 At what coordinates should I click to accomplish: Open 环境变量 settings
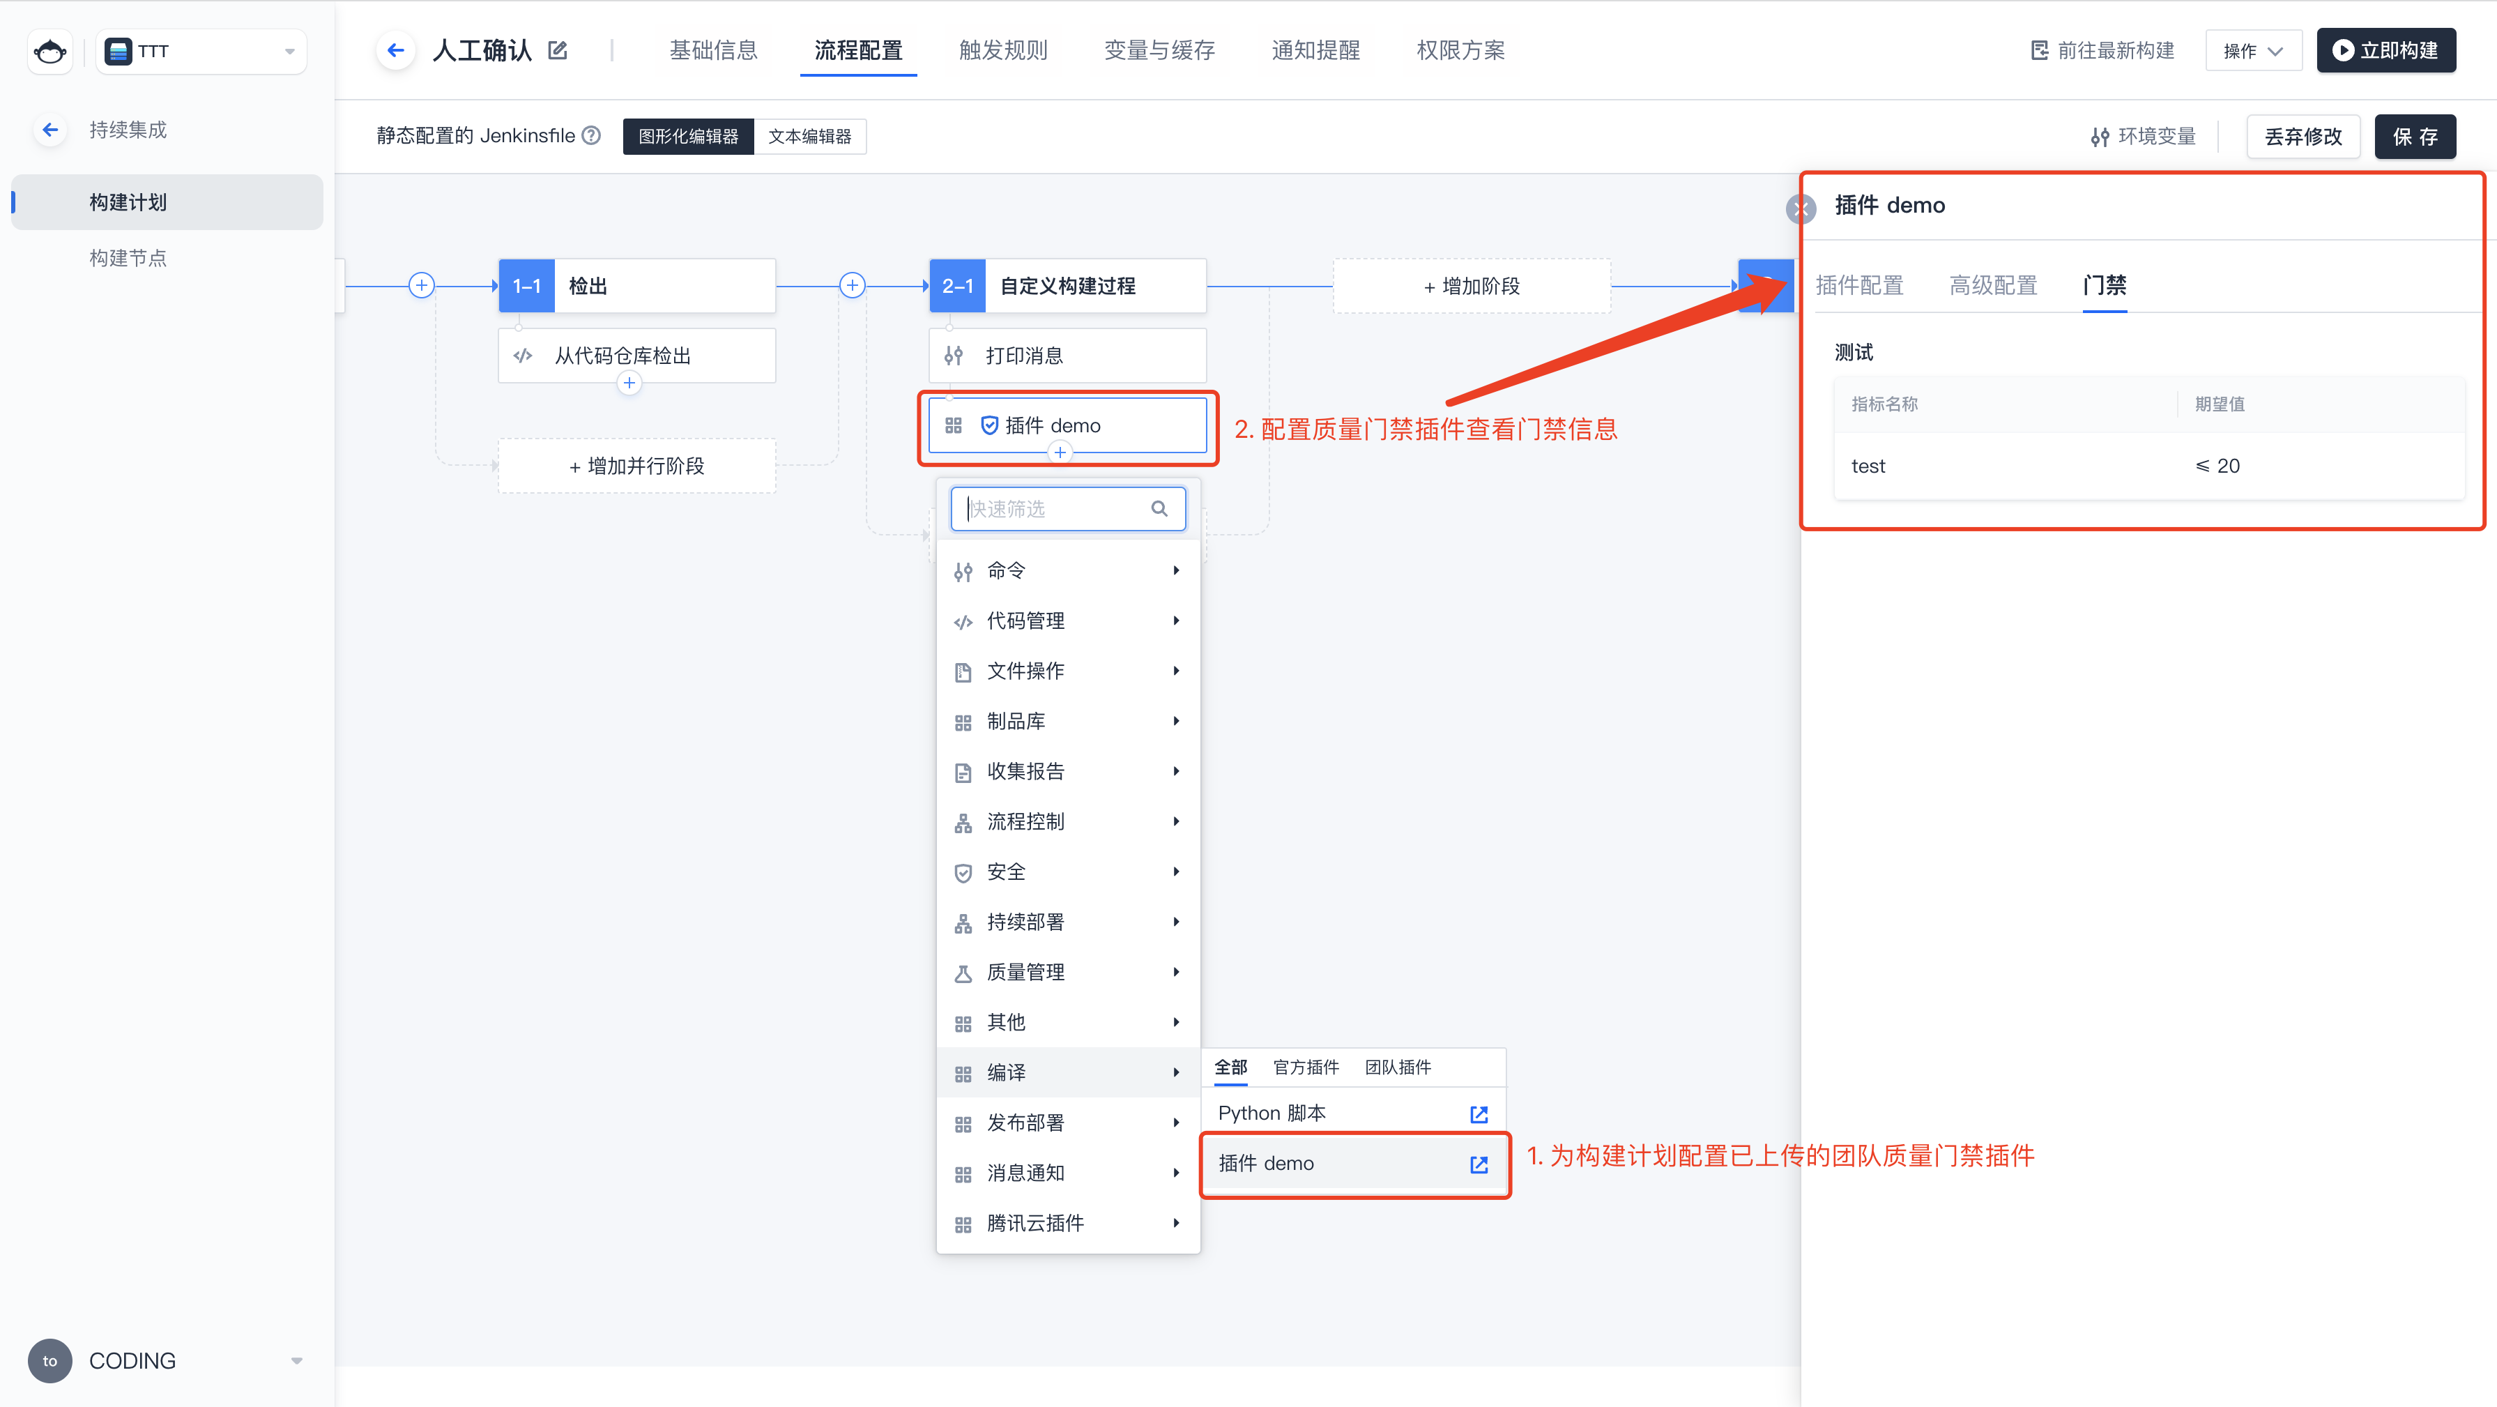click(x=2142, y=137)
